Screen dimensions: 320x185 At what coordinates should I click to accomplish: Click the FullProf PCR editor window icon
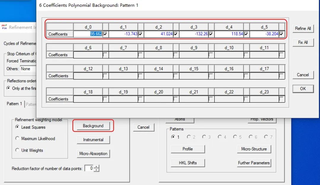click(4, 27)
